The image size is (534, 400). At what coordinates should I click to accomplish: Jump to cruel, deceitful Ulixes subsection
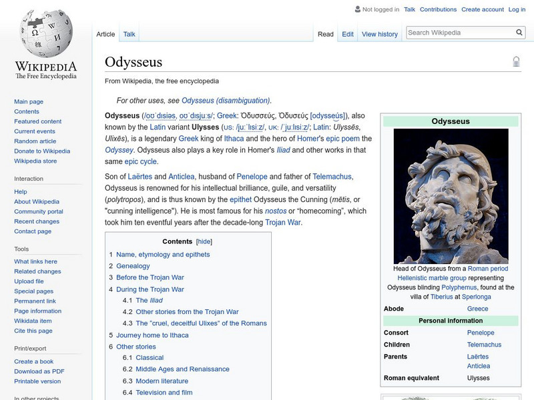[202, 323]
